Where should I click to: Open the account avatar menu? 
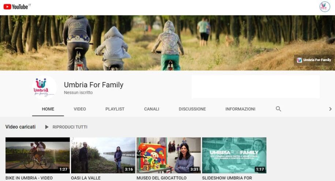coord(324,7)
